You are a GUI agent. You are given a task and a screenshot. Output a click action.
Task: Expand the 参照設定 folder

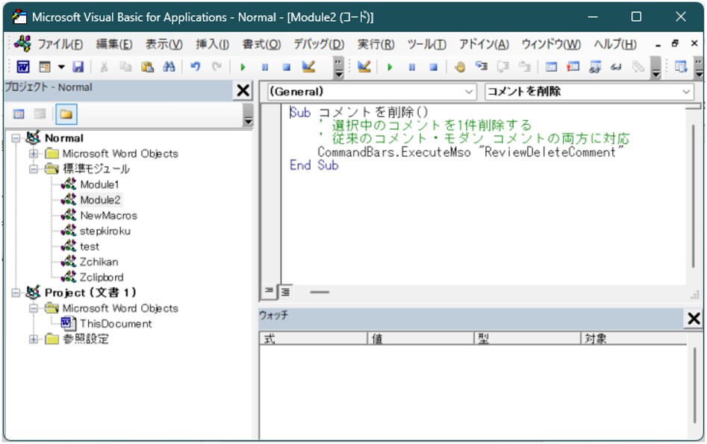pyautogui.click(x=34, y=339)
